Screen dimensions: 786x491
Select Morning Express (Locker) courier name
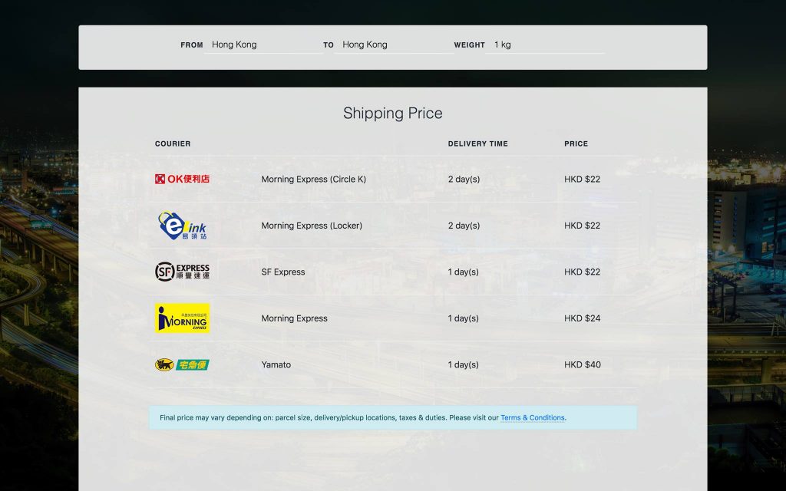click(x=312, y=226)
